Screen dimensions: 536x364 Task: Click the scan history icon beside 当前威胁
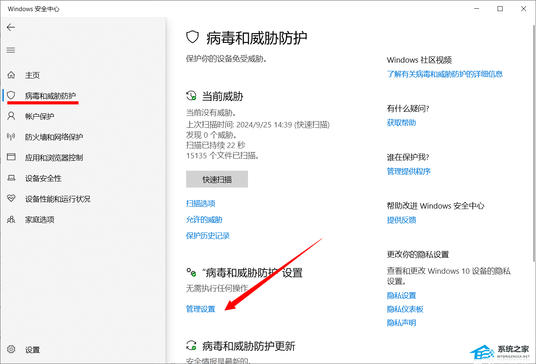pos(191,96)
